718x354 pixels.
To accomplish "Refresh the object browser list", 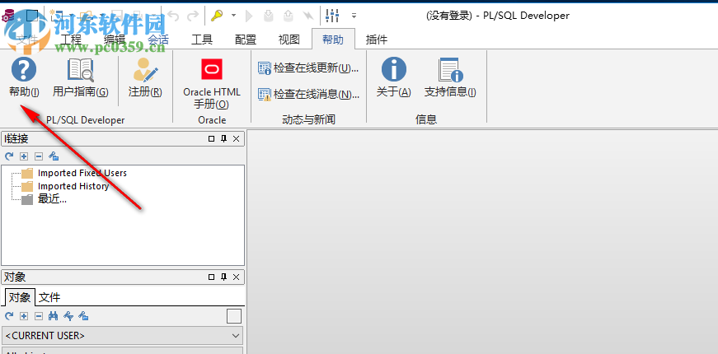I will tap(9, 315).
